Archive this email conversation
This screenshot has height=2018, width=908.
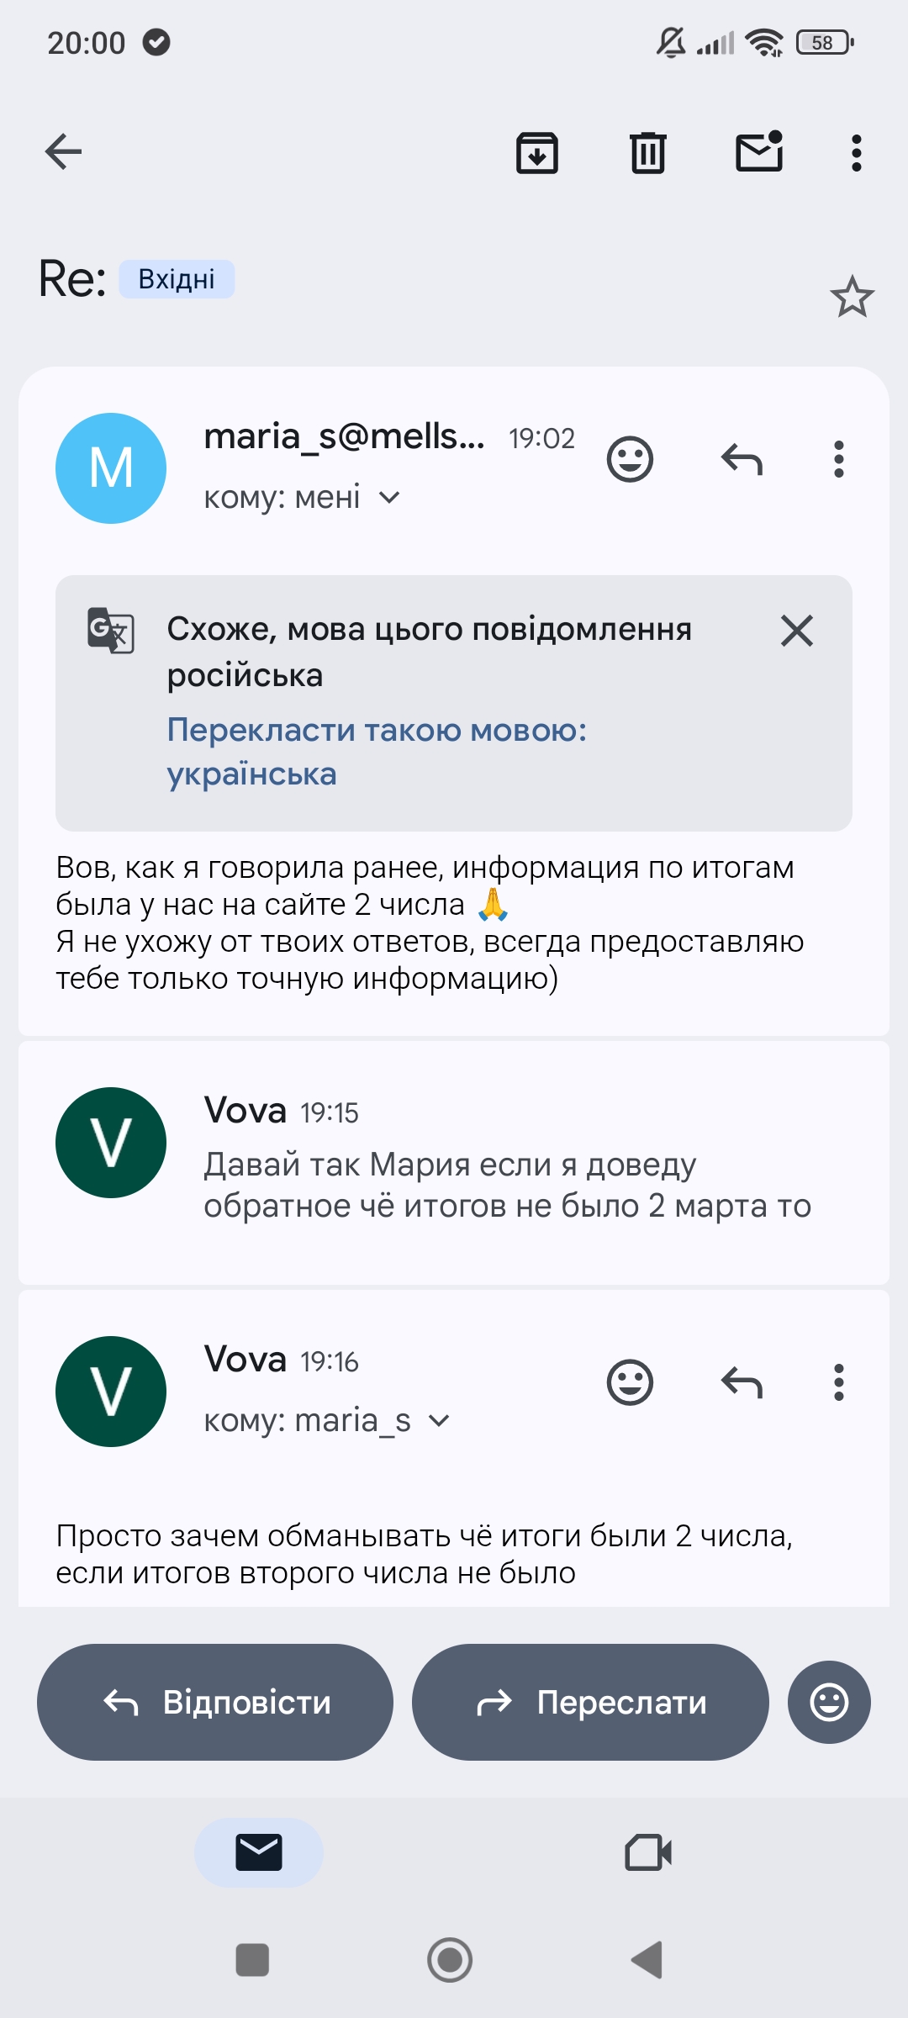(x=537, y=153)
